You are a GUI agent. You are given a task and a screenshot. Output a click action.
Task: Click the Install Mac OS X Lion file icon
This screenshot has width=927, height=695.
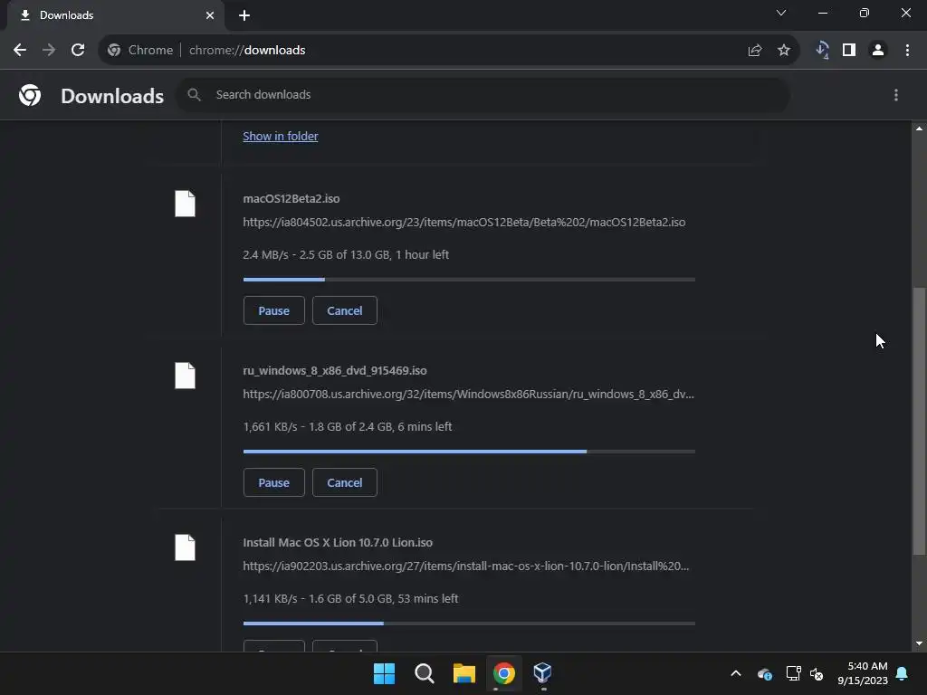point(185,547)
